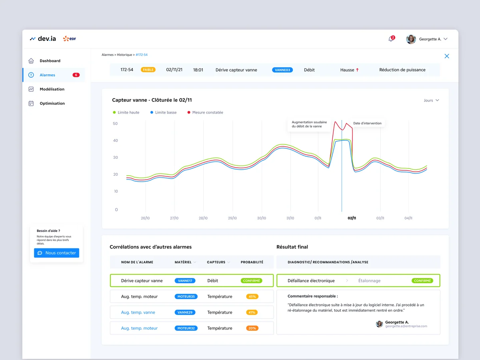Click the FAIBLE severity badge
This screenshot has width=480, height=360.
pyautogui.click(x=148, y=70)
